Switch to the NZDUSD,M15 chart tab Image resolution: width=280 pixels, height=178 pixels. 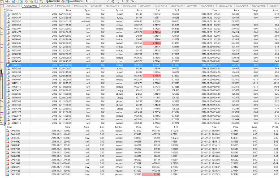click(x=258, y=6)
